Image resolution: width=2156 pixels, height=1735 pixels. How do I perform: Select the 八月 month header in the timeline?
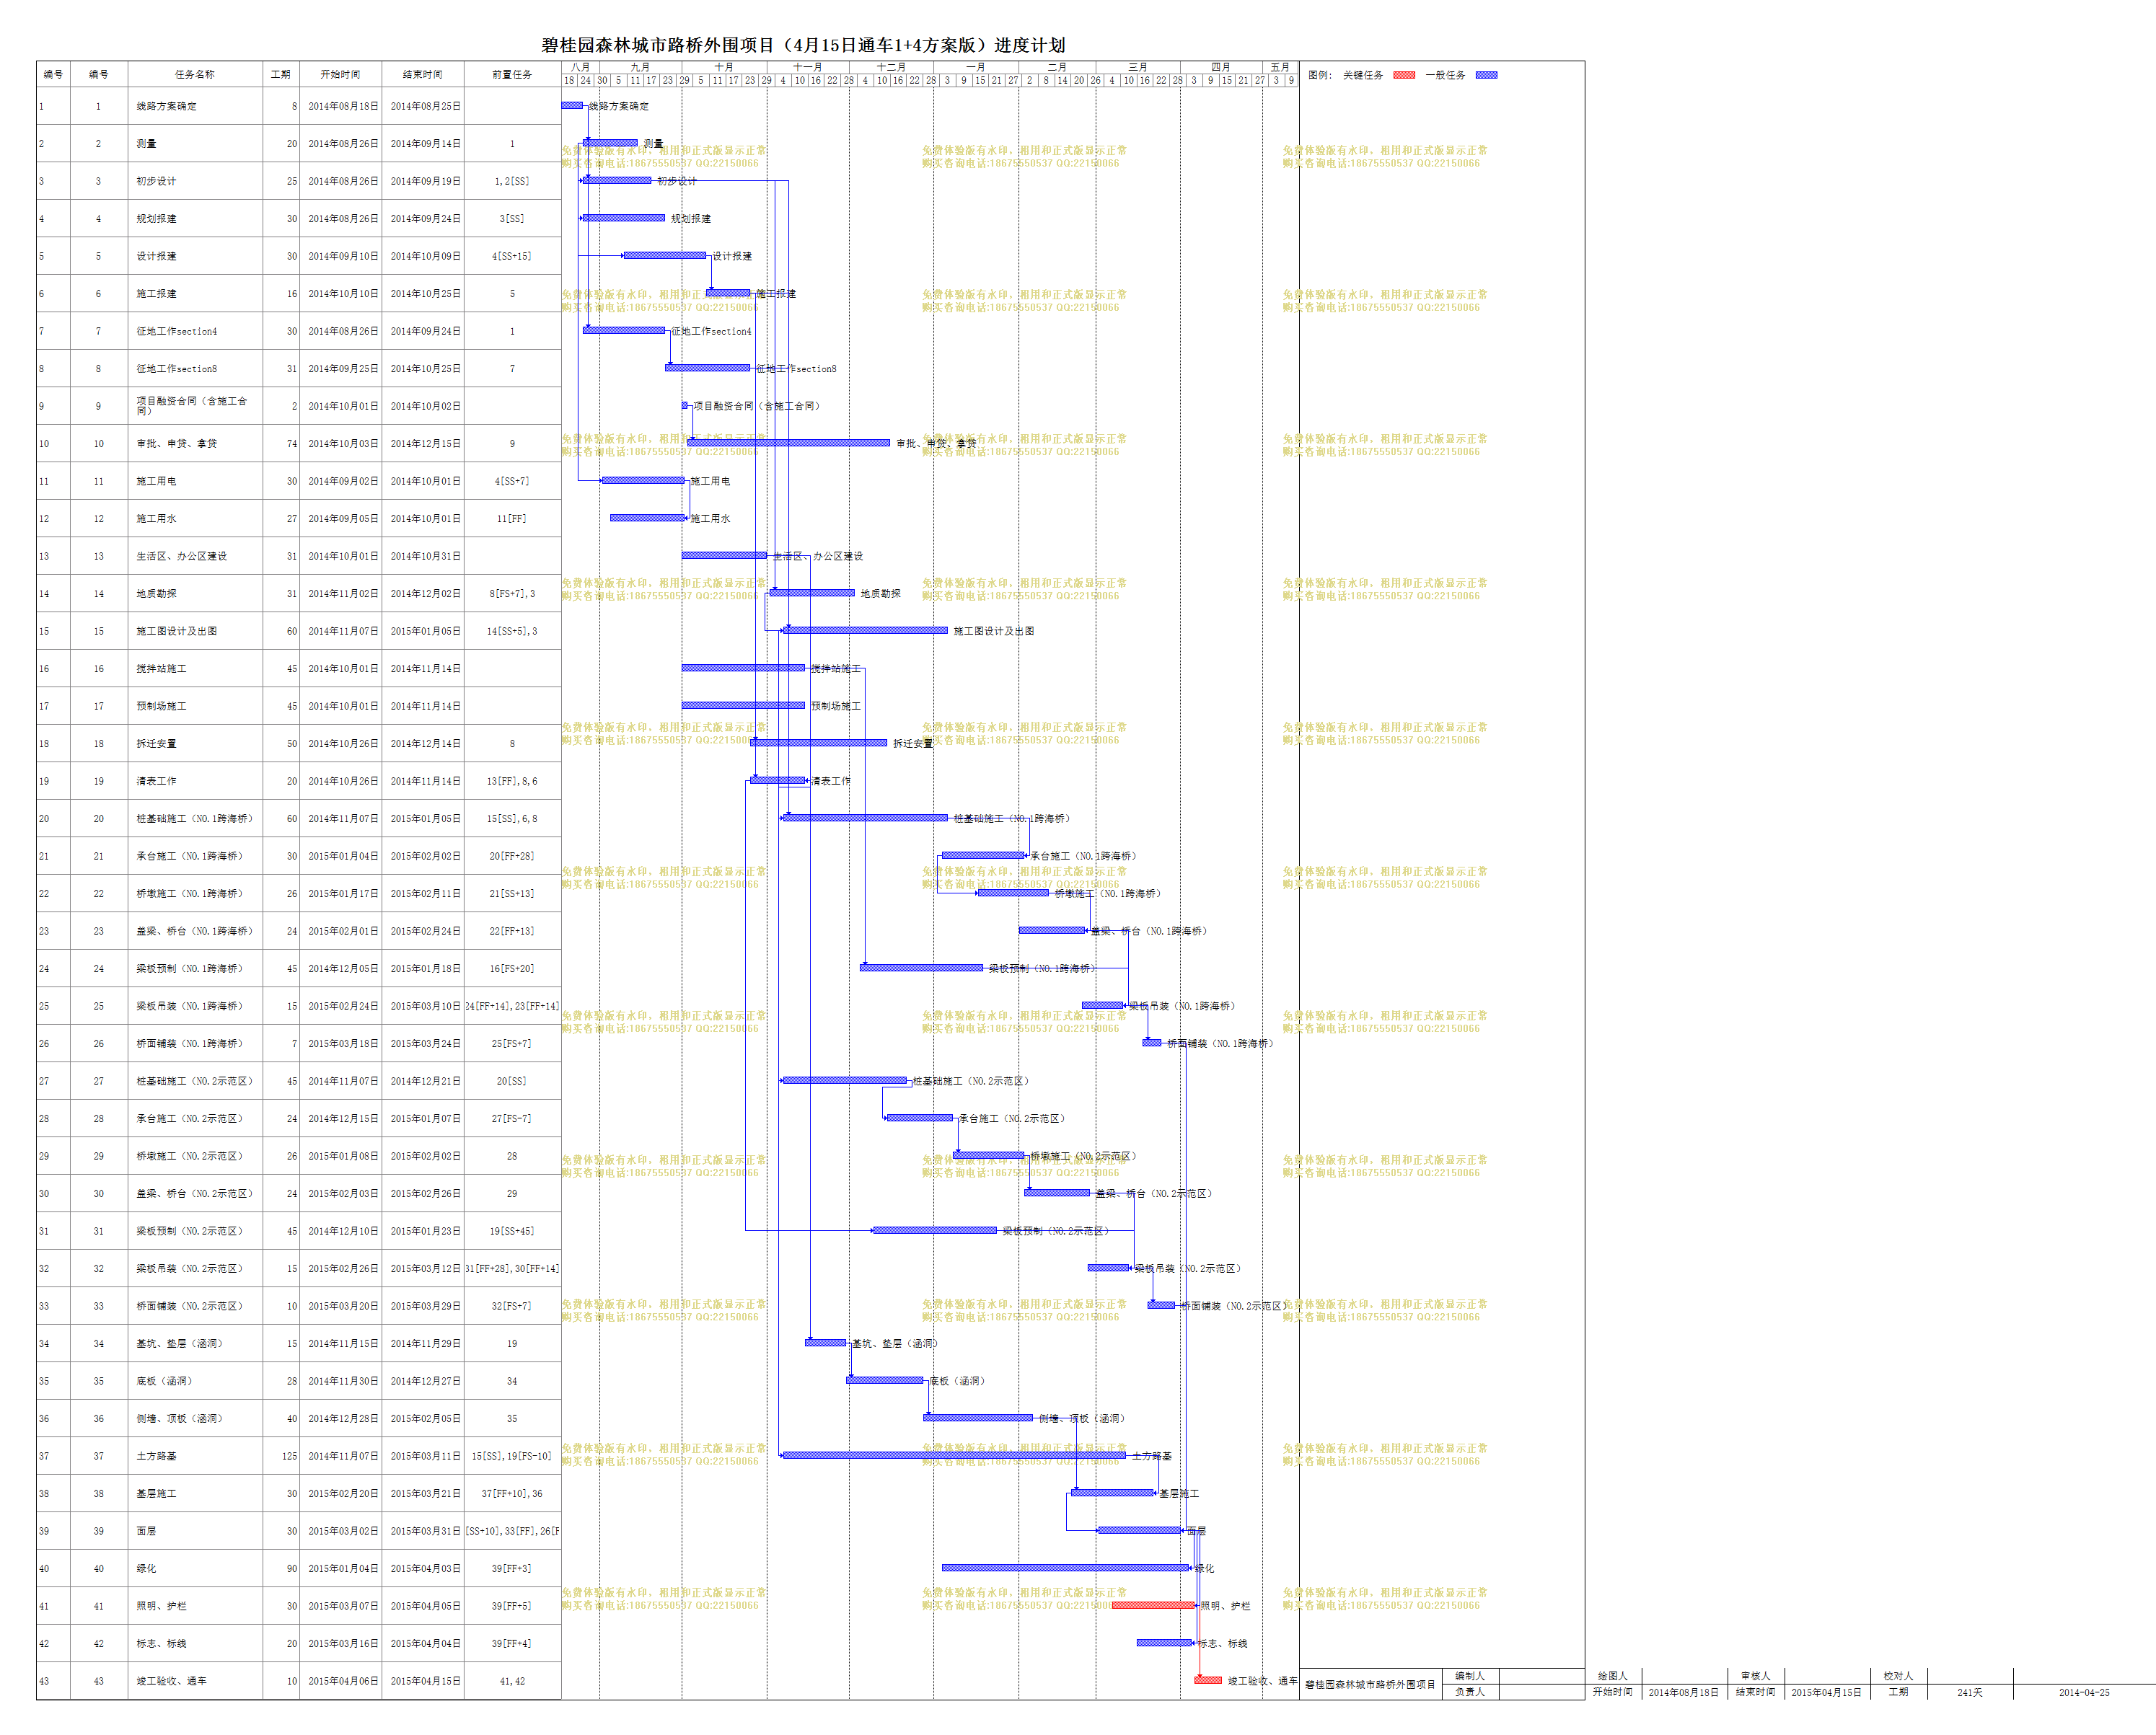point(580,67)
